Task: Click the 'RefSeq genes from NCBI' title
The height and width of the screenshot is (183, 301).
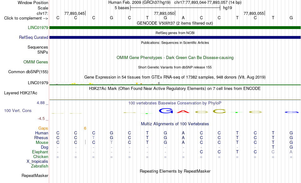Action: [x=175, y=33]
